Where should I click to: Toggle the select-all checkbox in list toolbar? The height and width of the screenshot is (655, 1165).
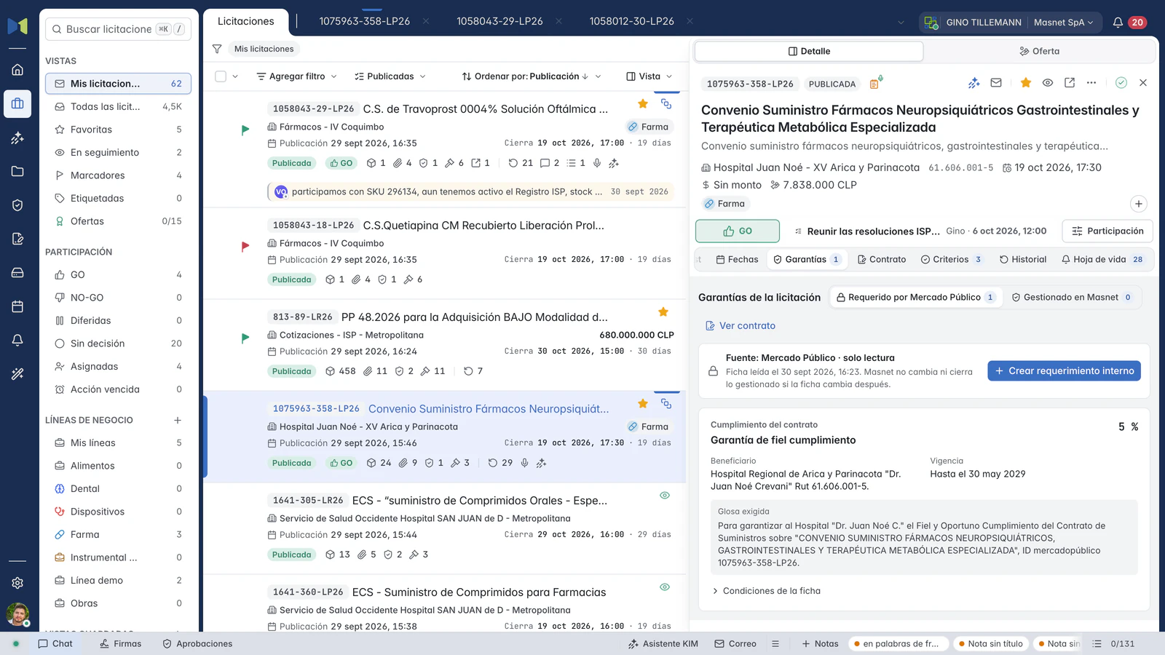[221, 76]
